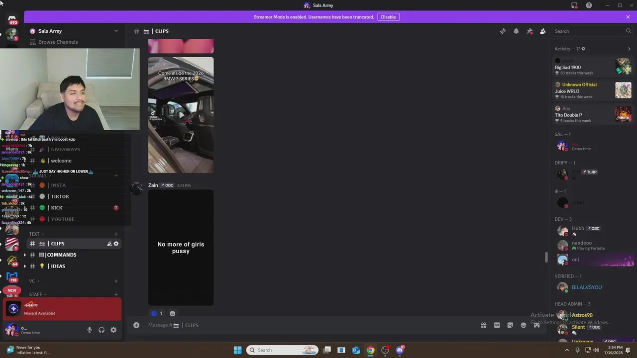
Task: Add a reaction to Zain's message
Action: (x=172, y=313)
